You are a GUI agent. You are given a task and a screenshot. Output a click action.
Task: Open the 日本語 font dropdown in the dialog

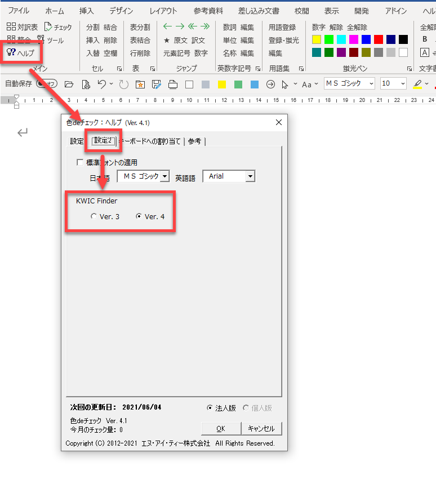pyautogui.click(x=164, y=177)
